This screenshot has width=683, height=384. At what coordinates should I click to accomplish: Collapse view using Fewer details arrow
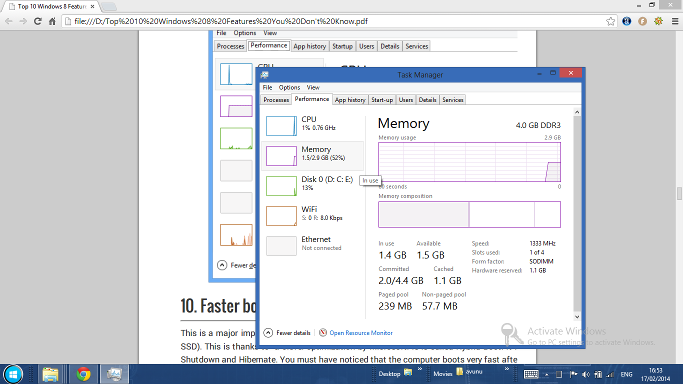point(268,332)
